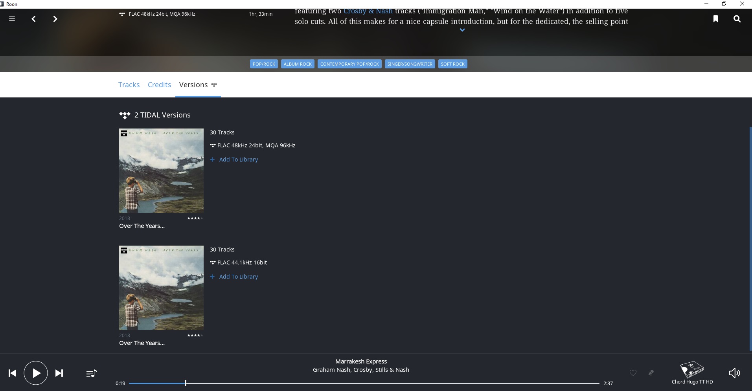This screenshot has height=391, width=752.
Task: Open the first 'Over The Years...' album title
Action: pyautogui.click(x=142, y=226)
